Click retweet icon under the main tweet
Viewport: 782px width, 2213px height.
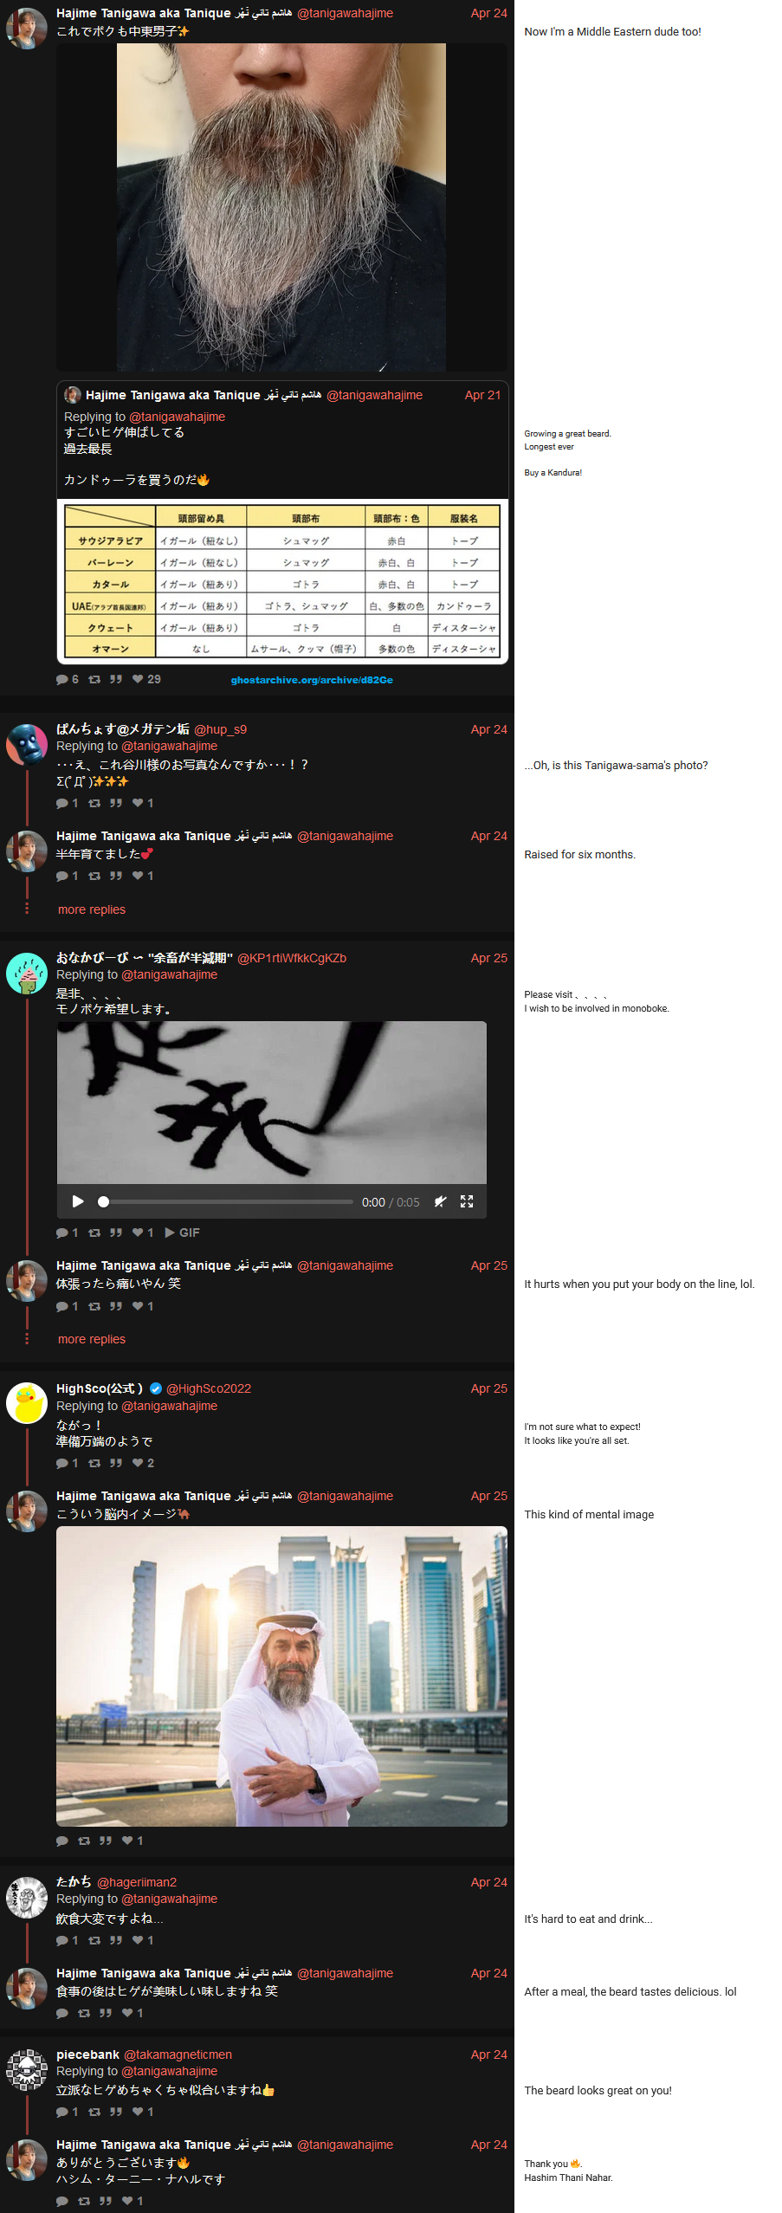coord(94,679)
